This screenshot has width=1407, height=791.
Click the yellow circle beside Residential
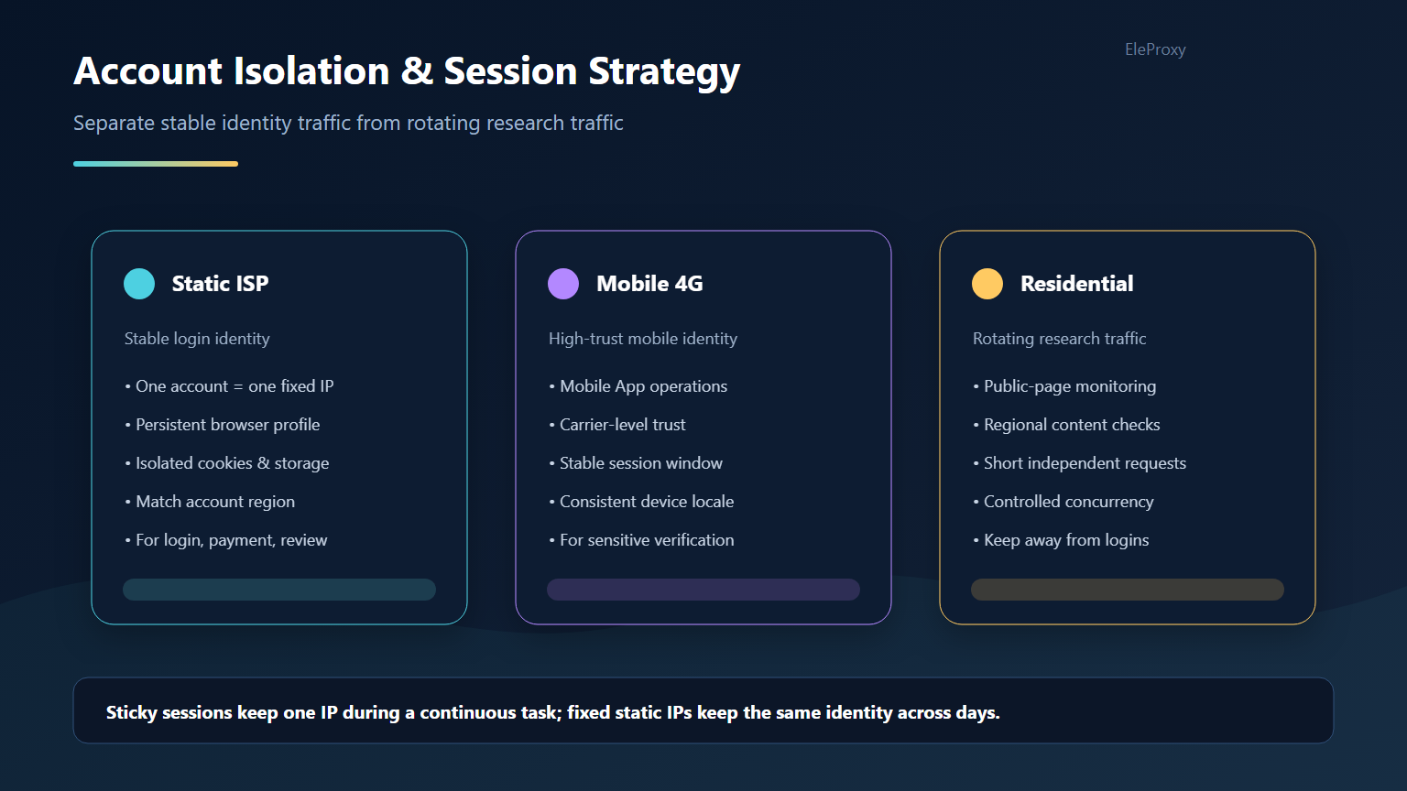[987, 284]
